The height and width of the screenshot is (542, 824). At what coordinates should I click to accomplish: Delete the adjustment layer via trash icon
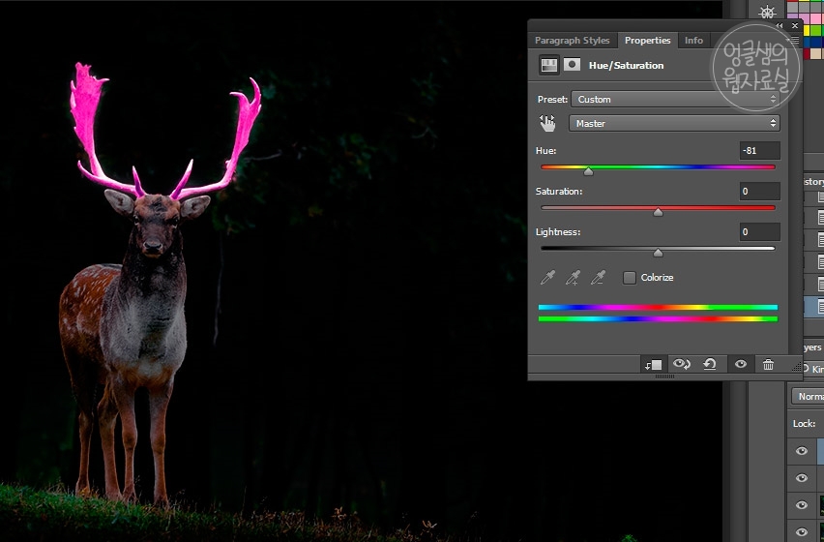768,364
